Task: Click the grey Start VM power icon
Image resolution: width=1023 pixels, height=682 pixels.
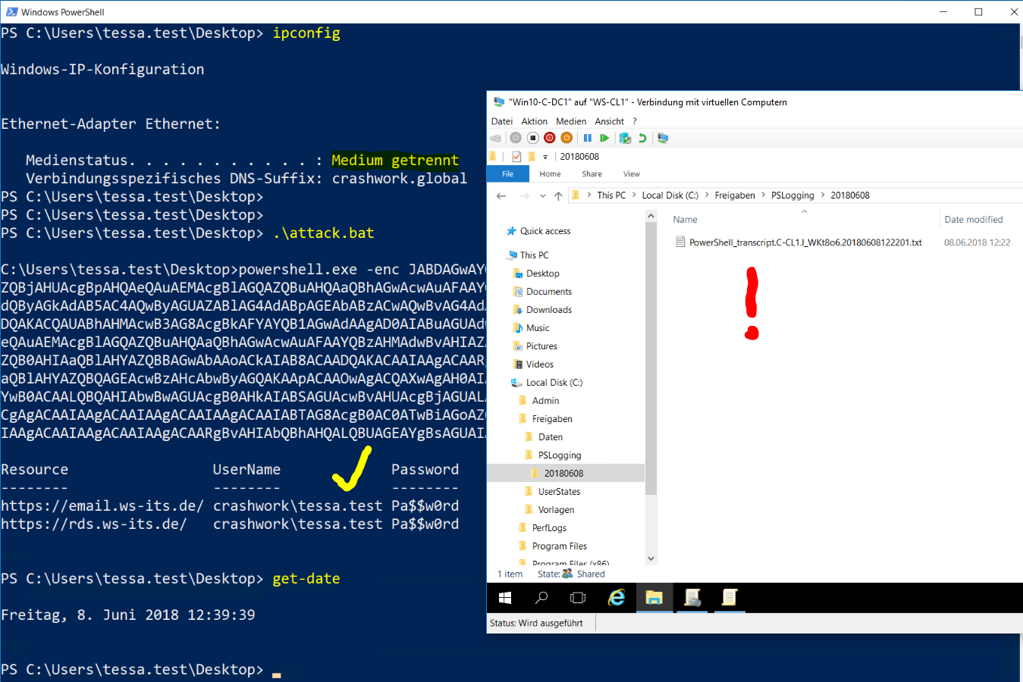Action: 516,138
